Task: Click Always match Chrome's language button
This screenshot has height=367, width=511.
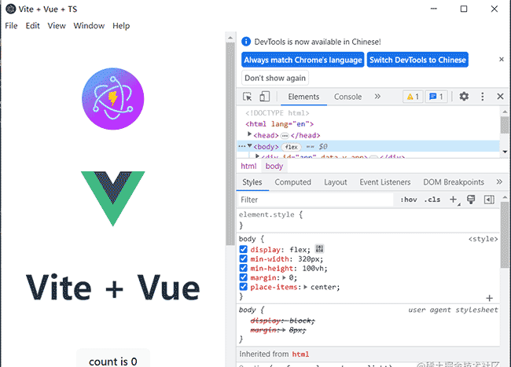Action: point(303,60)
